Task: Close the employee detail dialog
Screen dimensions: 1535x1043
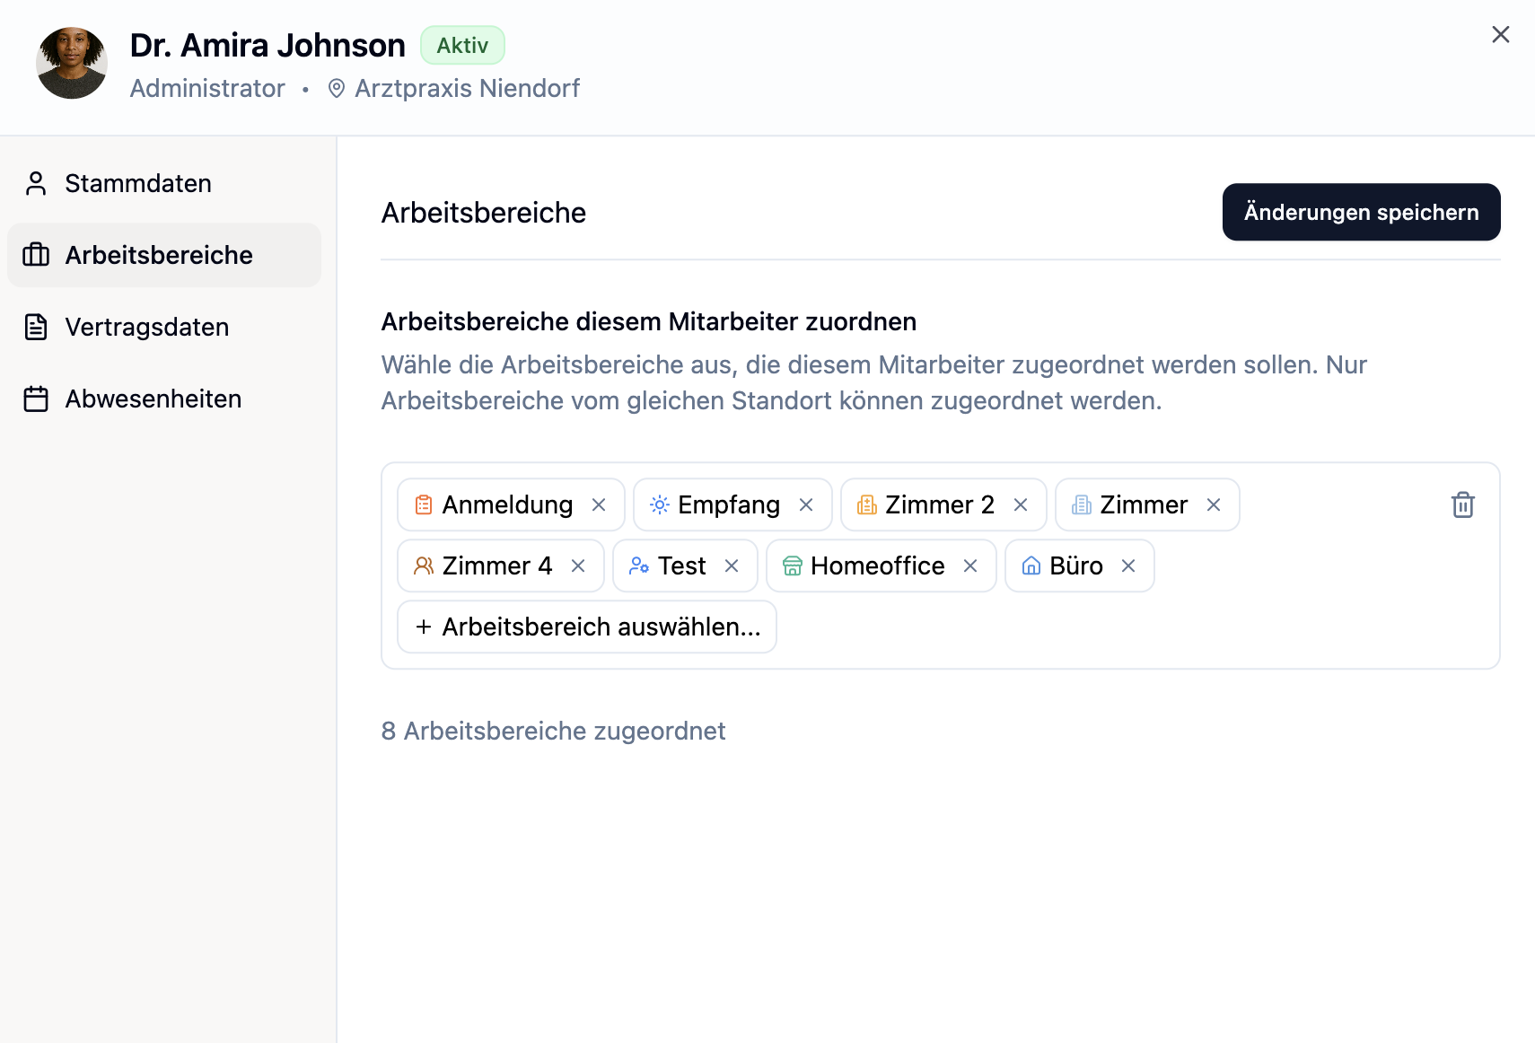Action: pos(1500,35)
